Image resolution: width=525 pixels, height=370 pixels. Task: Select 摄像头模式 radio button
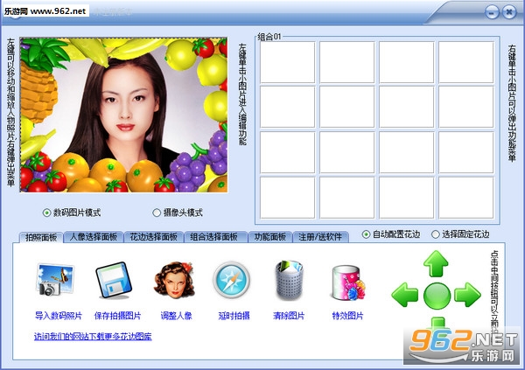tap(157, 213)
